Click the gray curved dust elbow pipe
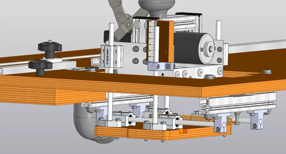Image resolution: width=286 pixels, height=154 pixels. click(87, 124)
